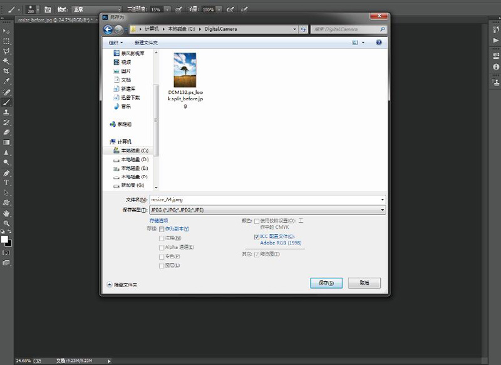Screen dimensions: 501x365
Task: Check the 使用校样设置 proof setup checkbox
Action: point(257,221)
